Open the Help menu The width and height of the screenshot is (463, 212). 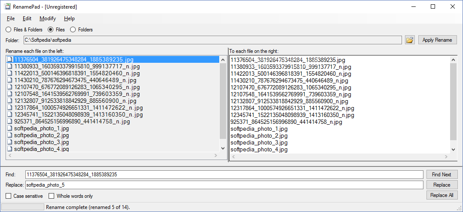pyautogui.click(x=69, y=18)
